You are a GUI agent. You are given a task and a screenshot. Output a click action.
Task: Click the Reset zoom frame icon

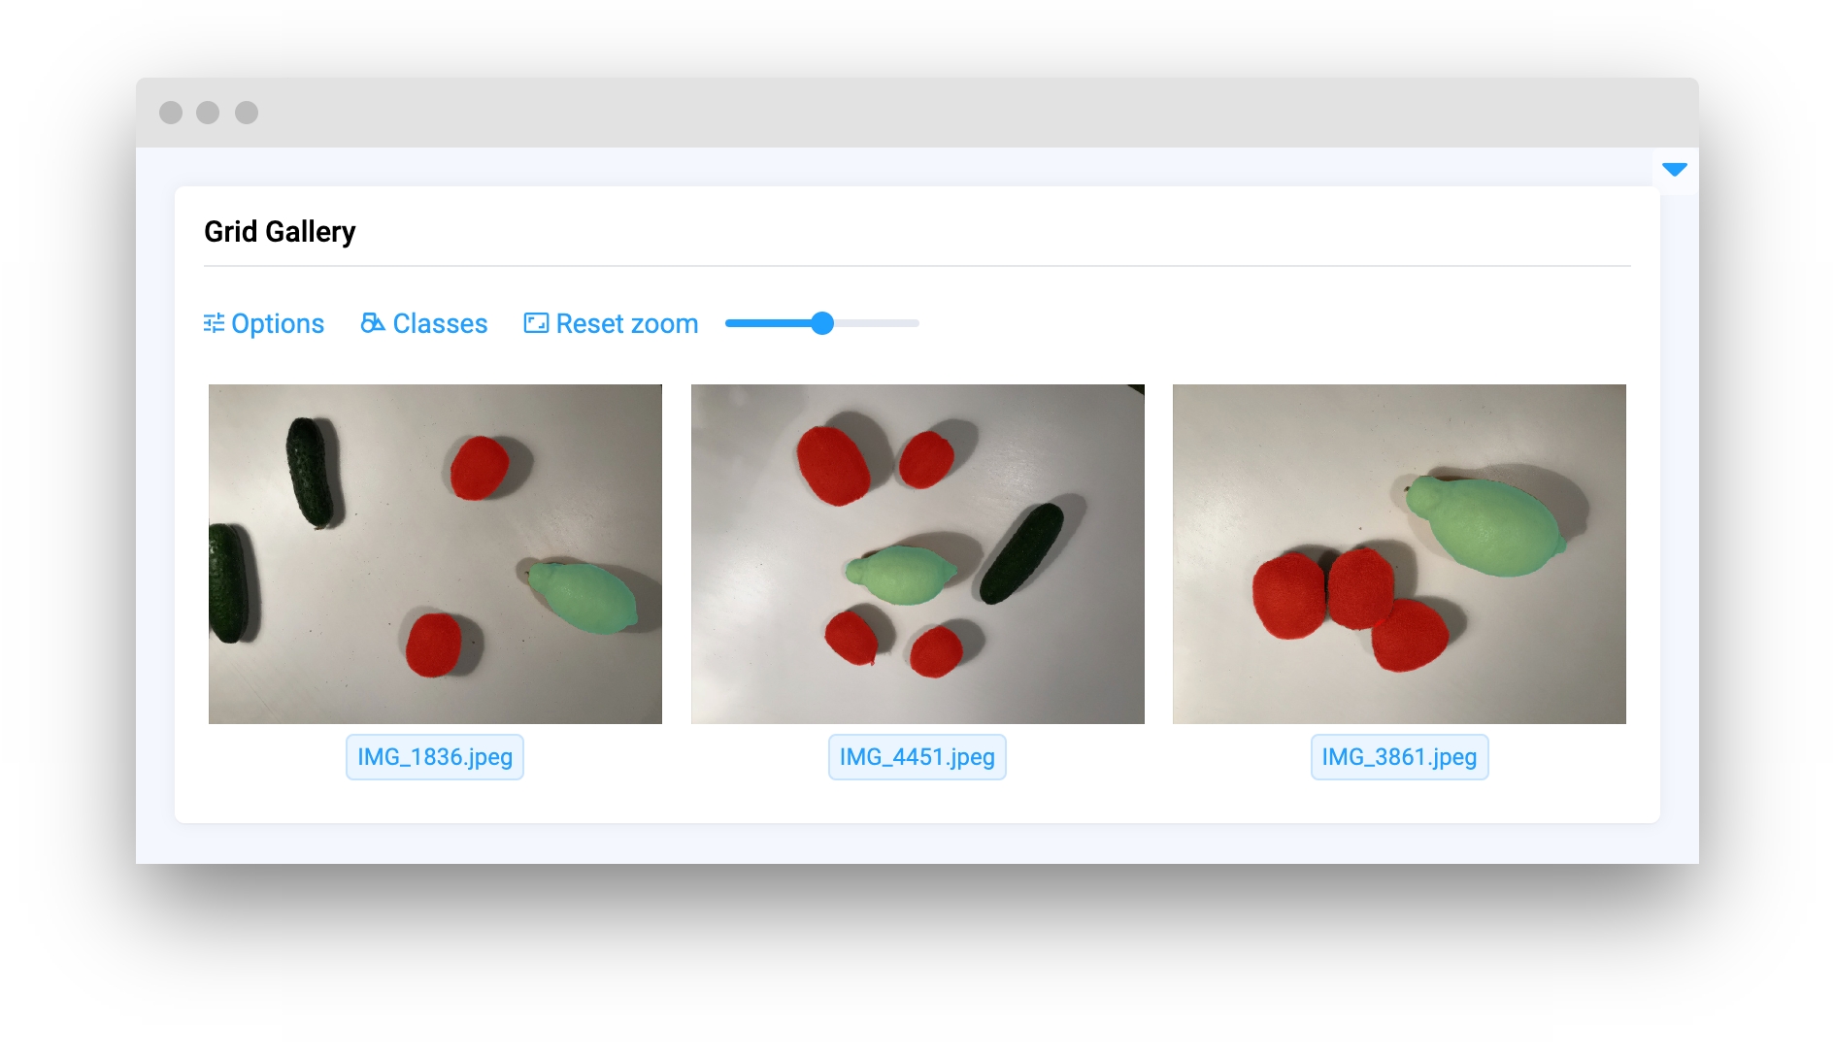point(536,323)
